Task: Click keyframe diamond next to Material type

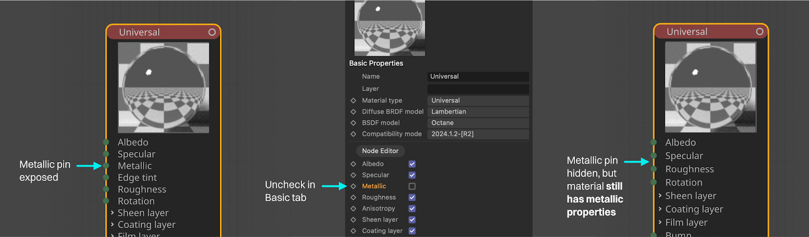Action: pyautogui.click(x=353, y=101)
